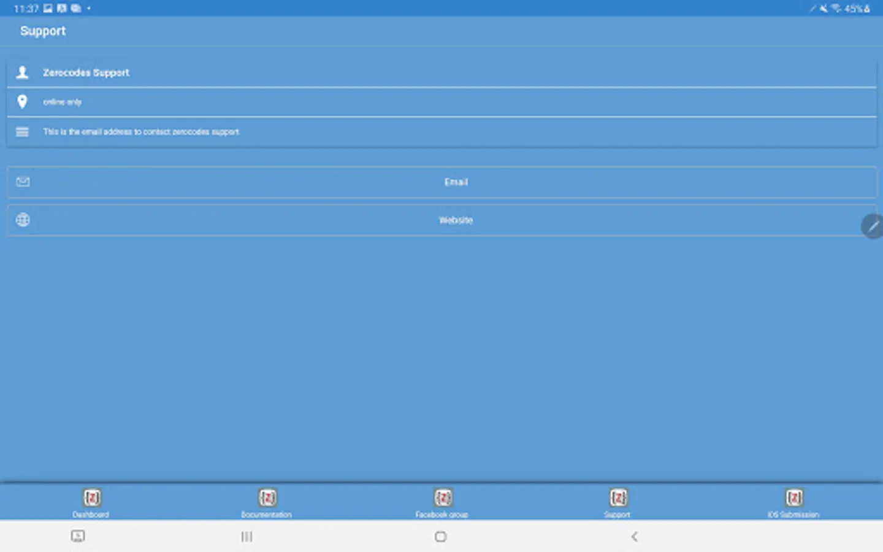This screenshot has width=883, height=552.
Task: Tap the Wi-Fi status icon
Action: pyautogui.click(x=836, y=9)
